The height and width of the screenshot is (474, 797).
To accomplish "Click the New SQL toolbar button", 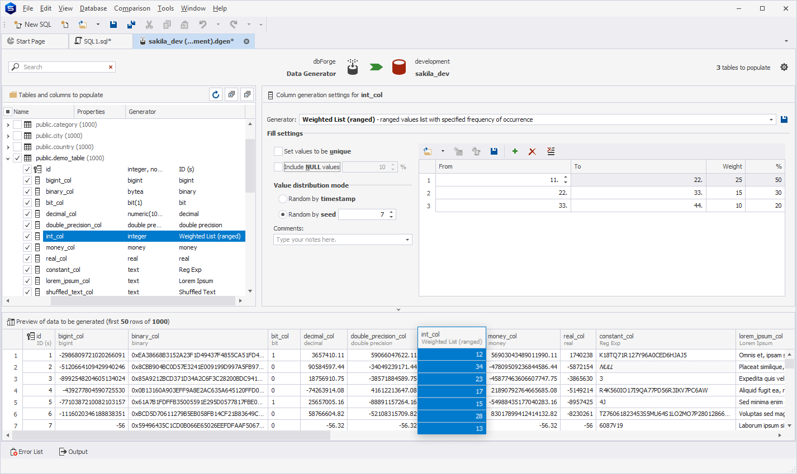I will click(x=32, y=25).
